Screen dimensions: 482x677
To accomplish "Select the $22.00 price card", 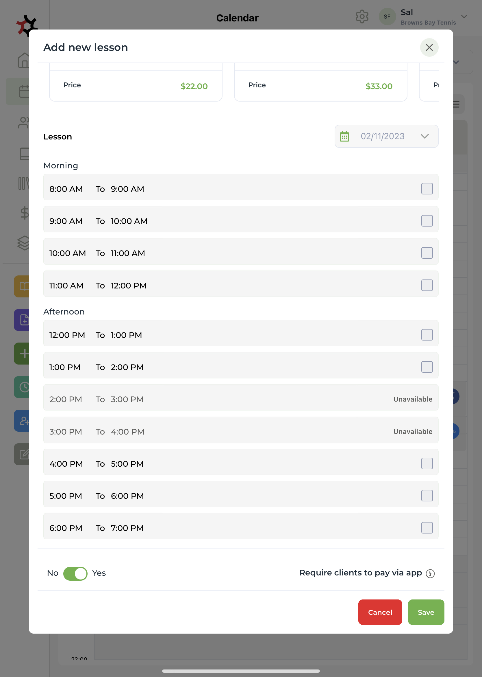I will tap(136, 86).
